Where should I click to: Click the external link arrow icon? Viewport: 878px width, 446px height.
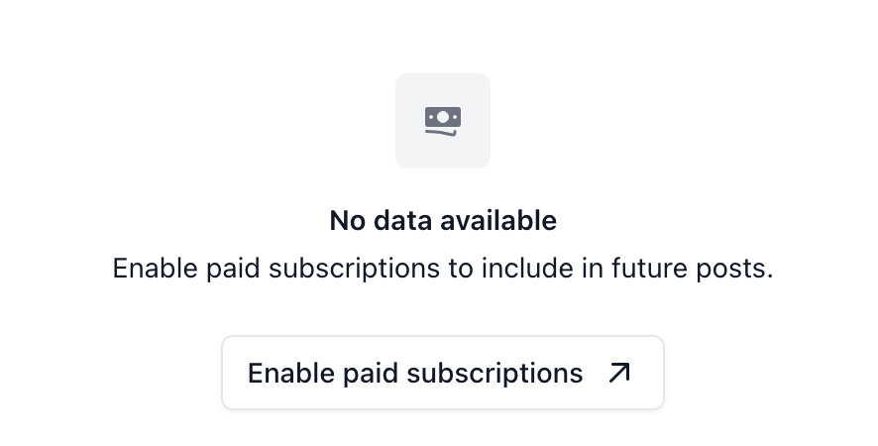coord(619,373)
